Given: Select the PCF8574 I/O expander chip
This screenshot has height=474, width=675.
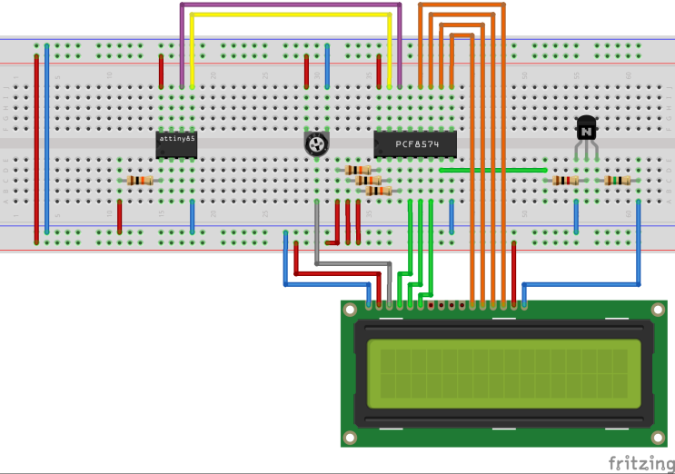Looking at the screenshot, I should tap(415, 144).
